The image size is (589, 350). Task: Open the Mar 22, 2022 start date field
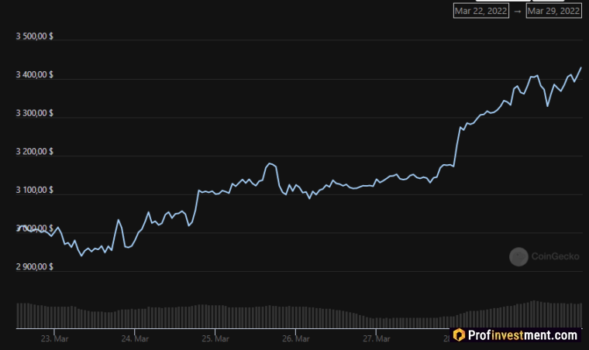pos(480,11)
